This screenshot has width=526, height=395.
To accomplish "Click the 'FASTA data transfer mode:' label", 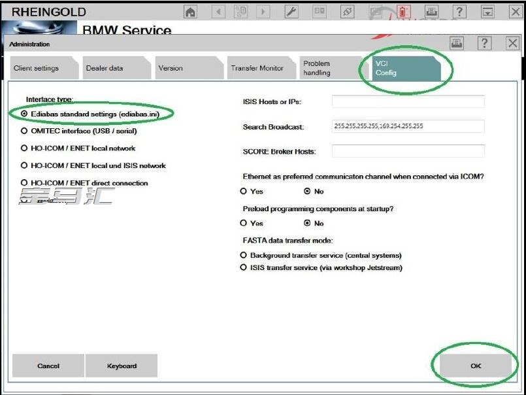I will (x=288, y=241).
